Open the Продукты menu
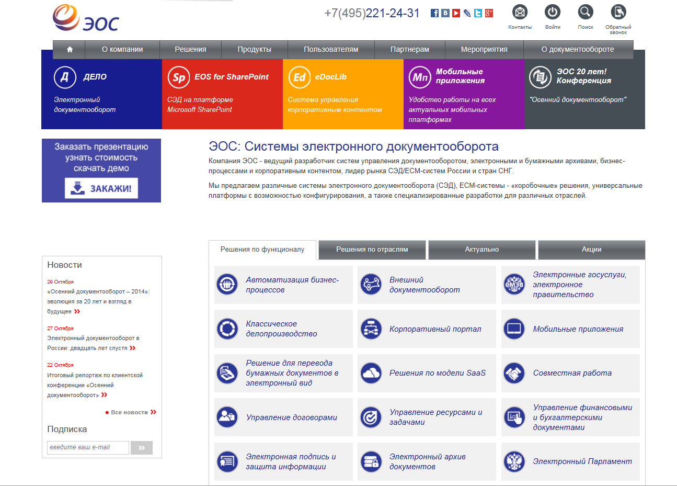The image size is (677, 486). point(255,50)
